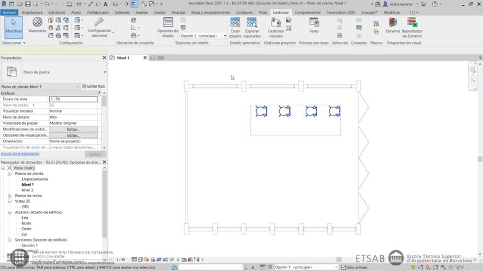Toggle the Sólo activas checkbox
Screen dimensions: 483x271
point(344,267)
